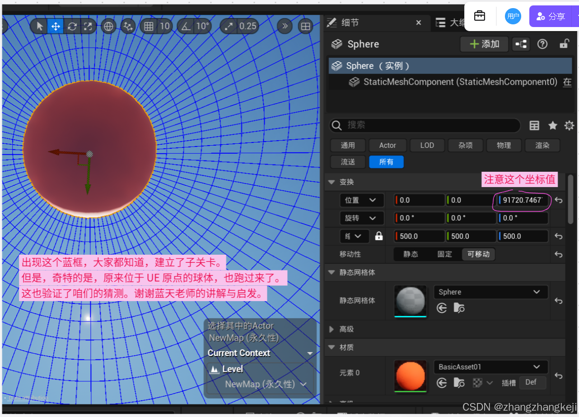Filter details by Actor category
This screenshot has width=579, height=417.
point(388,145)
